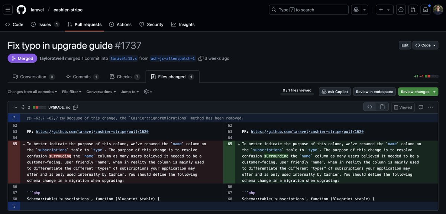
Task: Expand all lines of UPGRADE.md diff
Action: coord(23,107)
